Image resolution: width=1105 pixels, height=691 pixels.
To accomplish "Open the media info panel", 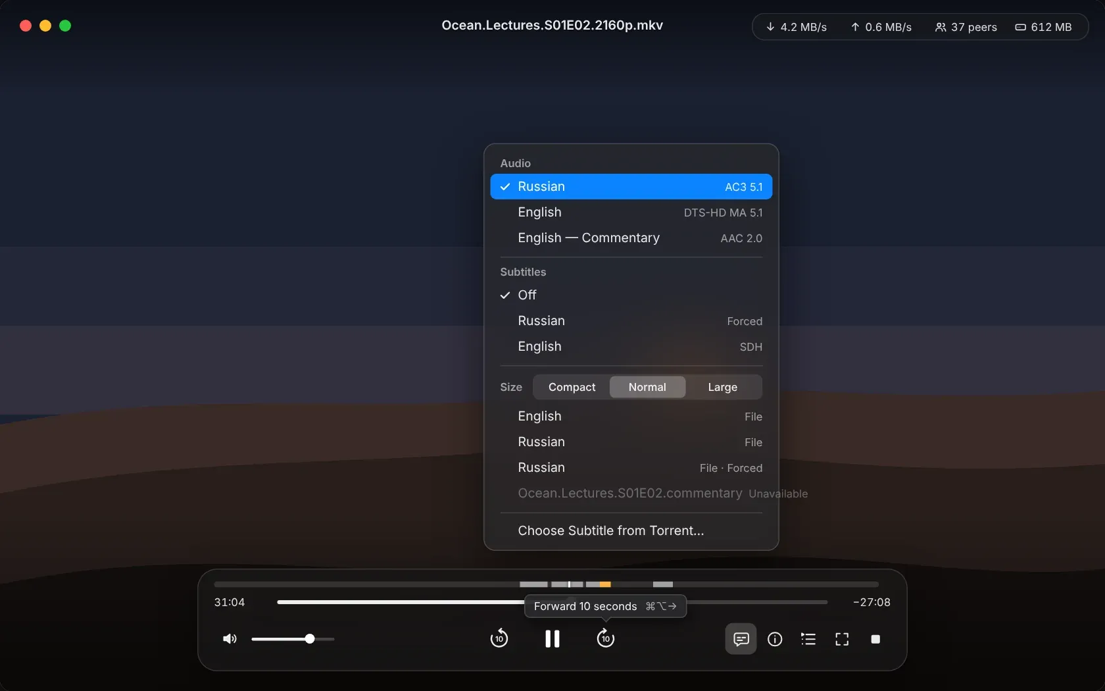I will click(775, 639).
